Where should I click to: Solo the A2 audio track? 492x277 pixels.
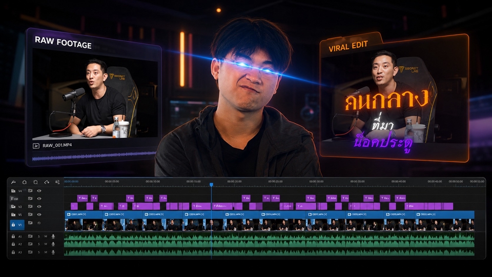[x=39, y=244]
